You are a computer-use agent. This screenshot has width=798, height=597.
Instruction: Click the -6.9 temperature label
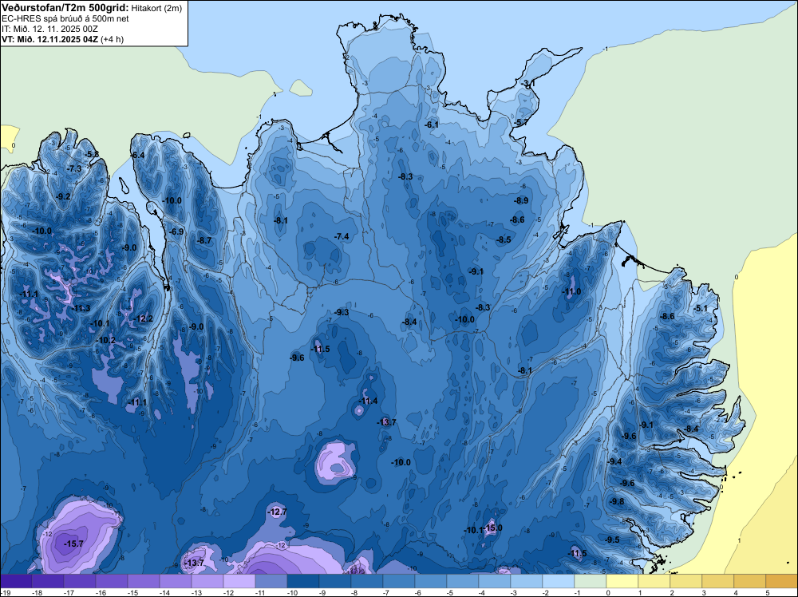click(x=176, y=231)
